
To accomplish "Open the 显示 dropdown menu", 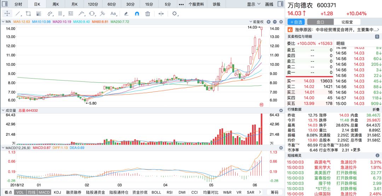I will pos(254,4).
